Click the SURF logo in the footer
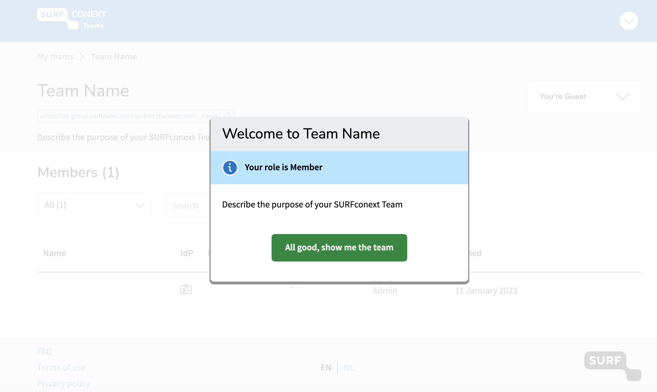The width and height of the screenshot is (657, 392). (x=613, y=366)
